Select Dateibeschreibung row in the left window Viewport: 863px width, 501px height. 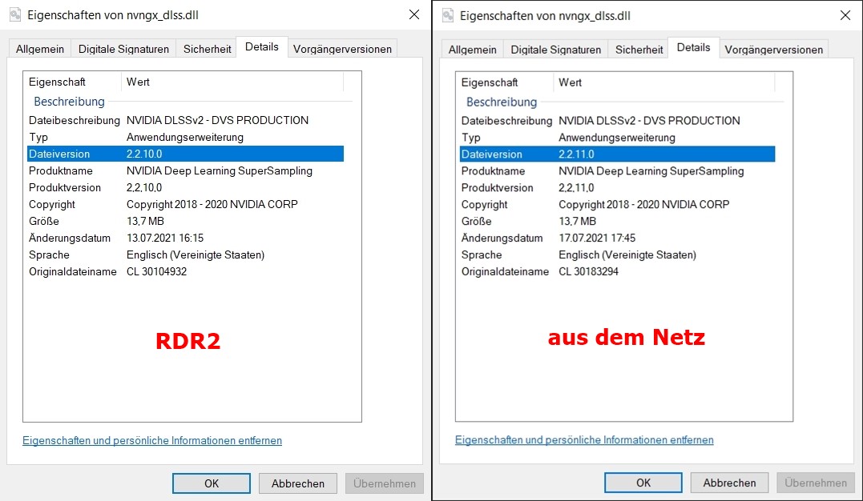185,120
